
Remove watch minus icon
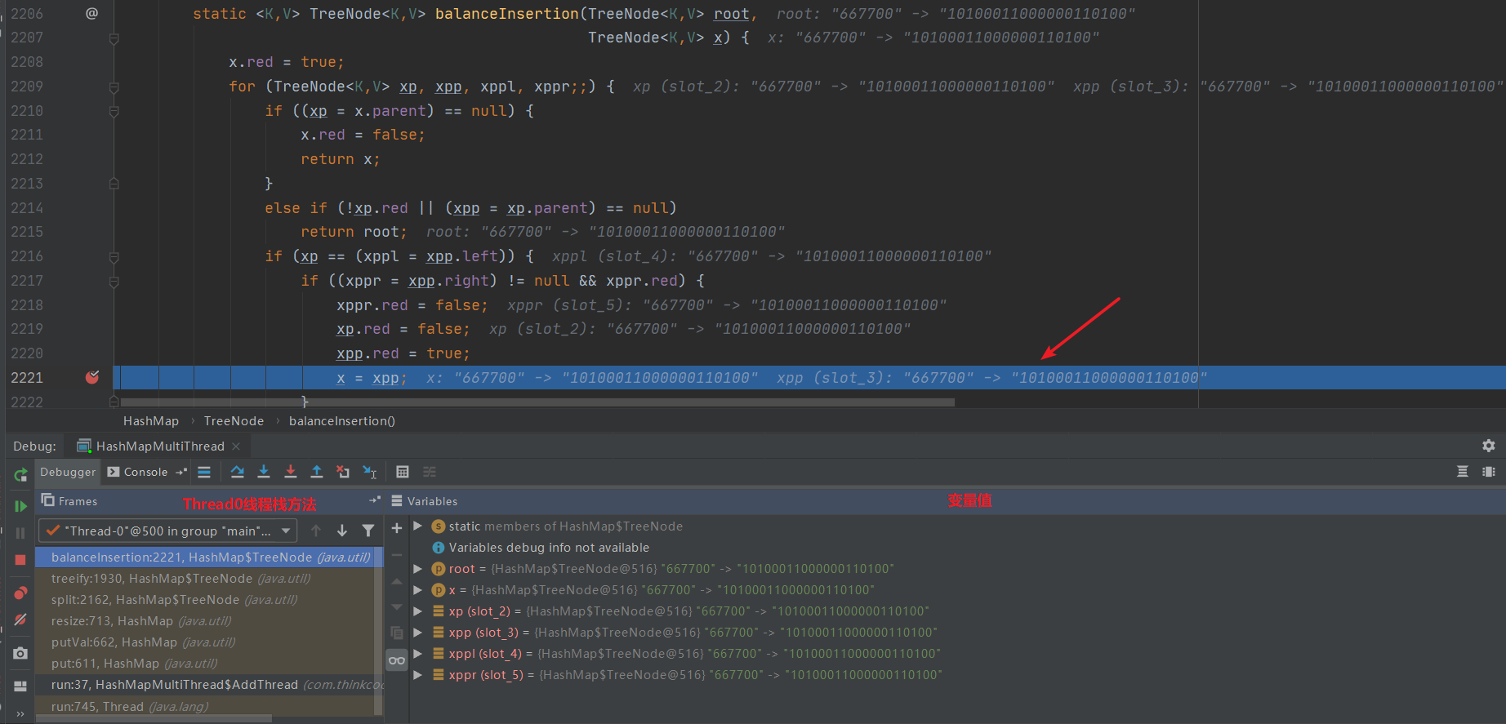(397, 555)
